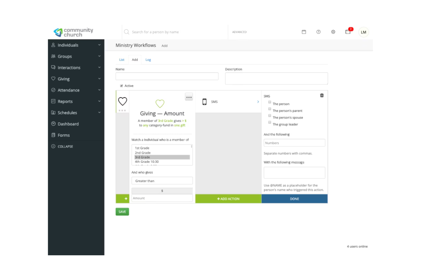
Task: Collapse the Groups sidebar section
Action: (99, 56)
